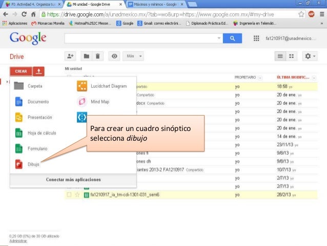Click the Administrar storage link
327x246 pixels.
pos(18,241)
